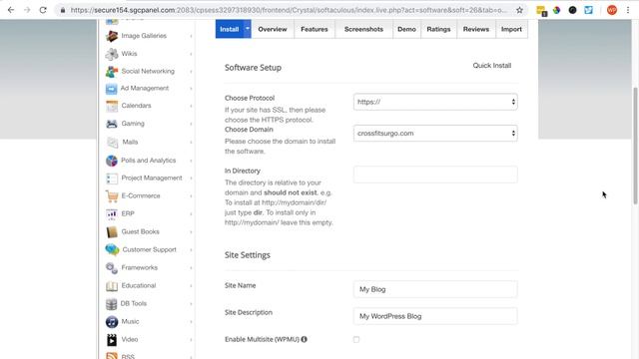Open the Import tab

click(511, 29)
